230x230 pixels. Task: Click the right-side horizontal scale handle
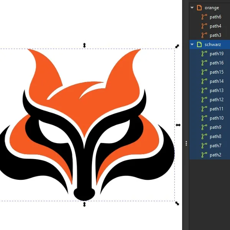click(x=178, y=125)
